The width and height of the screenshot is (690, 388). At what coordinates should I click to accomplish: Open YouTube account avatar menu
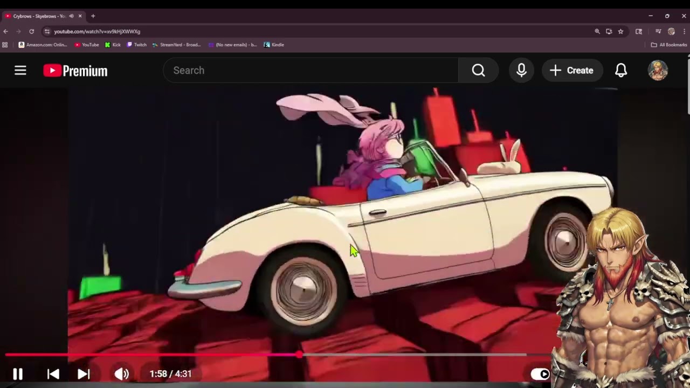click(x=658, y=71)
